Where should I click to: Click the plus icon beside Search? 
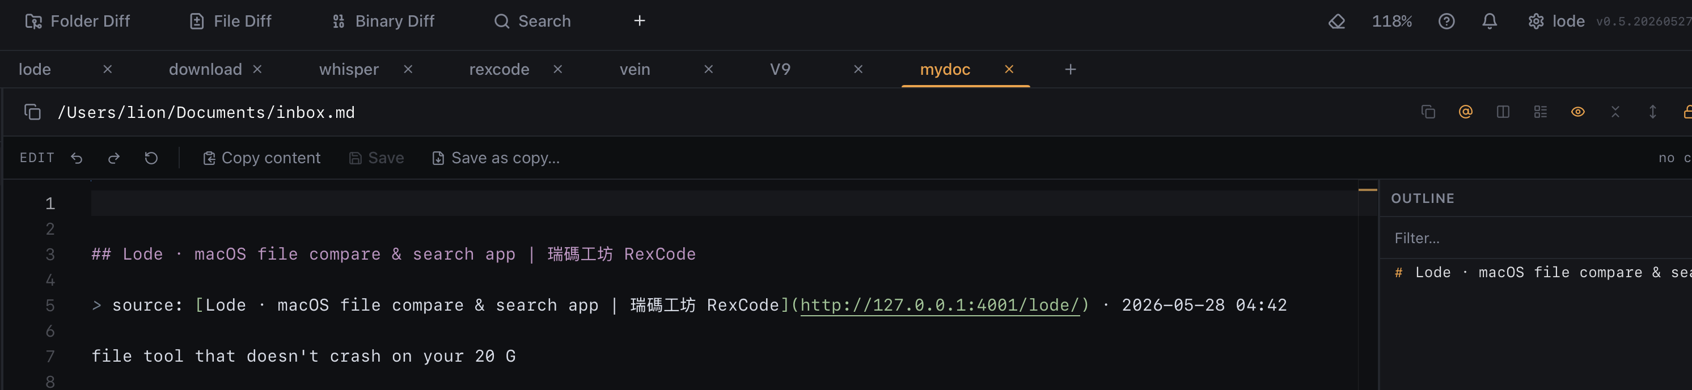639,21
